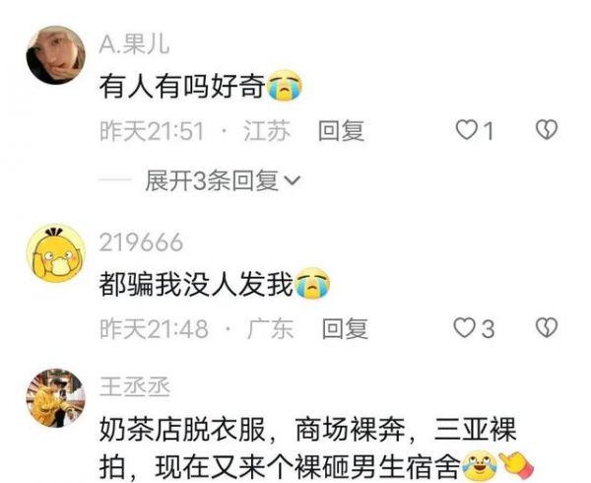Select the comment text 都骗我没人发我
The height and width of the screenshot is (483, 591).
196,284
